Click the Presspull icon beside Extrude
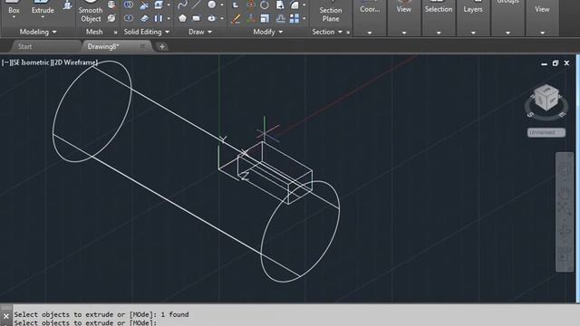 click(x=67, y=5)
